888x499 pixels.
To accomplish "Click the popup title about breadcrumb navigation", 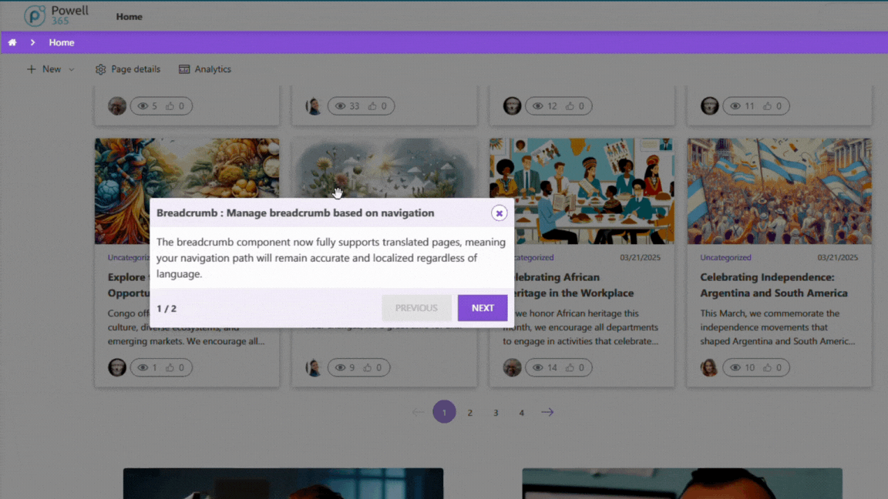I will [295, 213].
